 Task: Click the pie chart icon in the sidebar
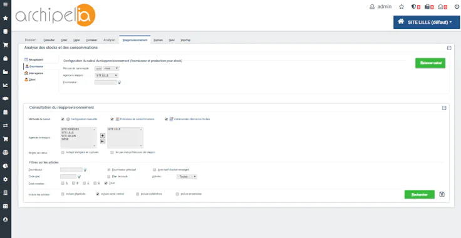tap(5, 166)
